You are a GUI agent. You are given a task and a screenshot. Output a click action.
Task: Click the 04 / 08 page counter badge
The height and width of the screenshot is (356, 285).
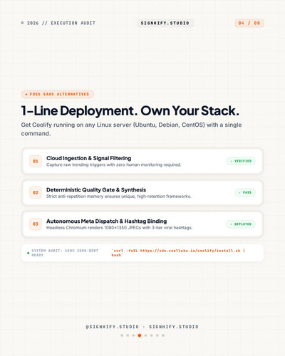(249, 23)
